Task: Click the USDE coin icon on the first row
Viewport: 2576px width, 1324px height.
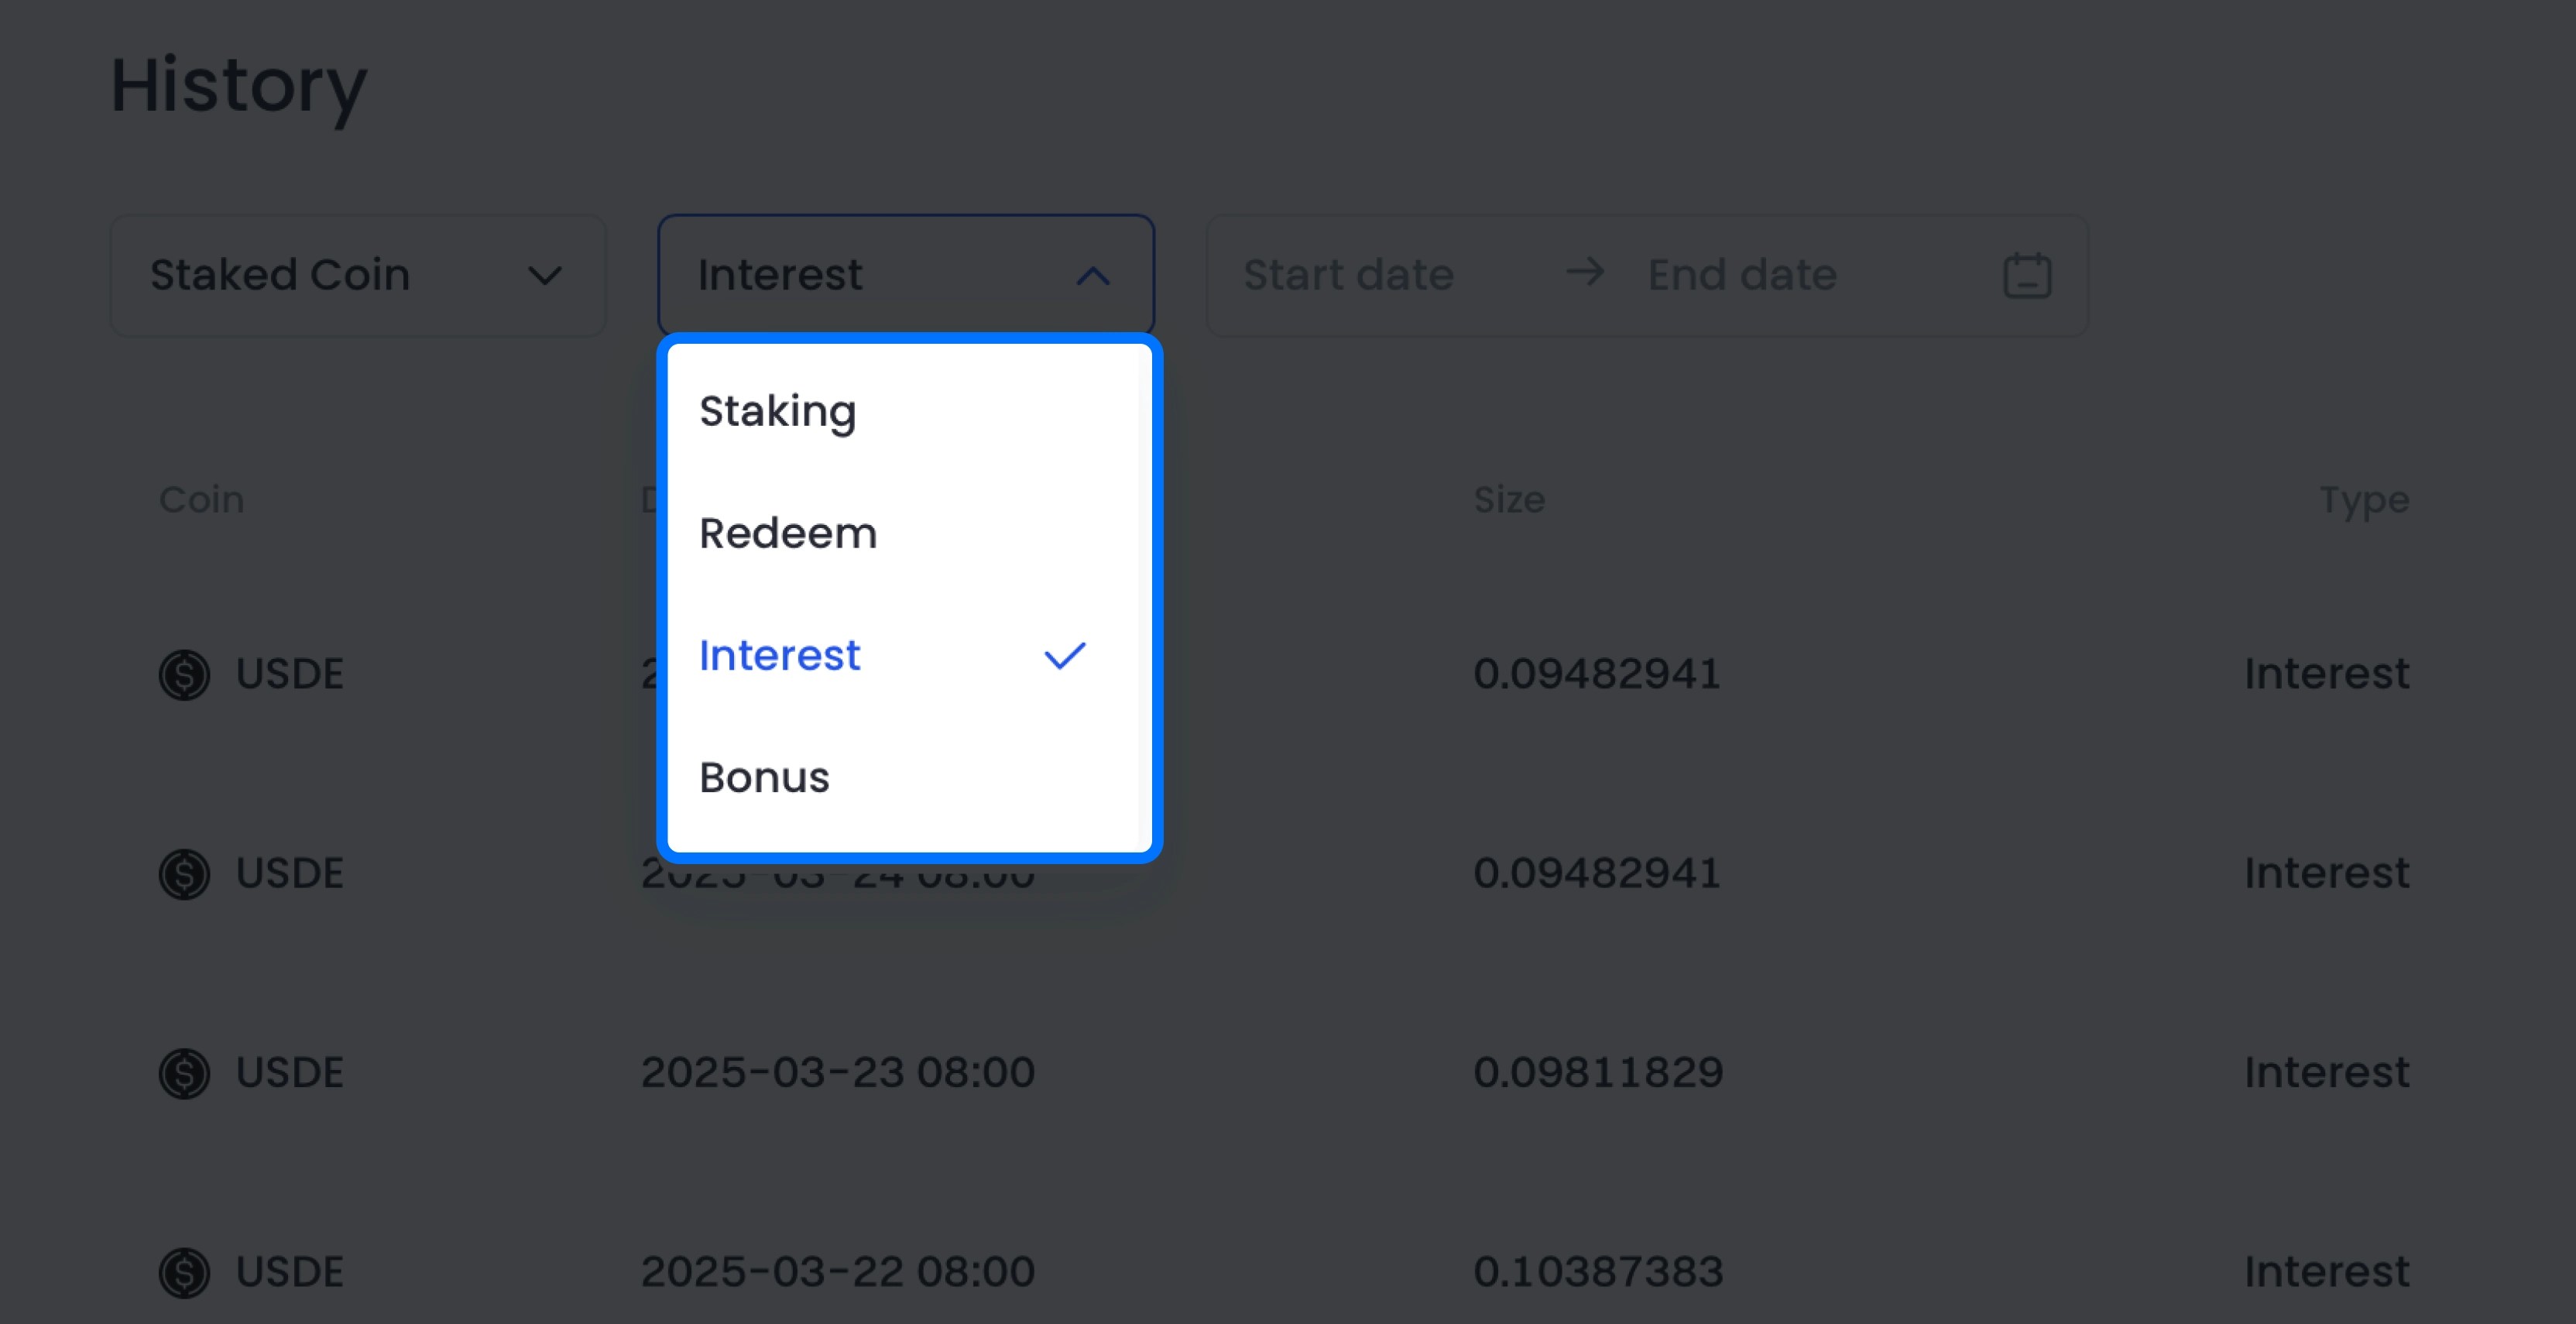Action: [x=184, y=674]
